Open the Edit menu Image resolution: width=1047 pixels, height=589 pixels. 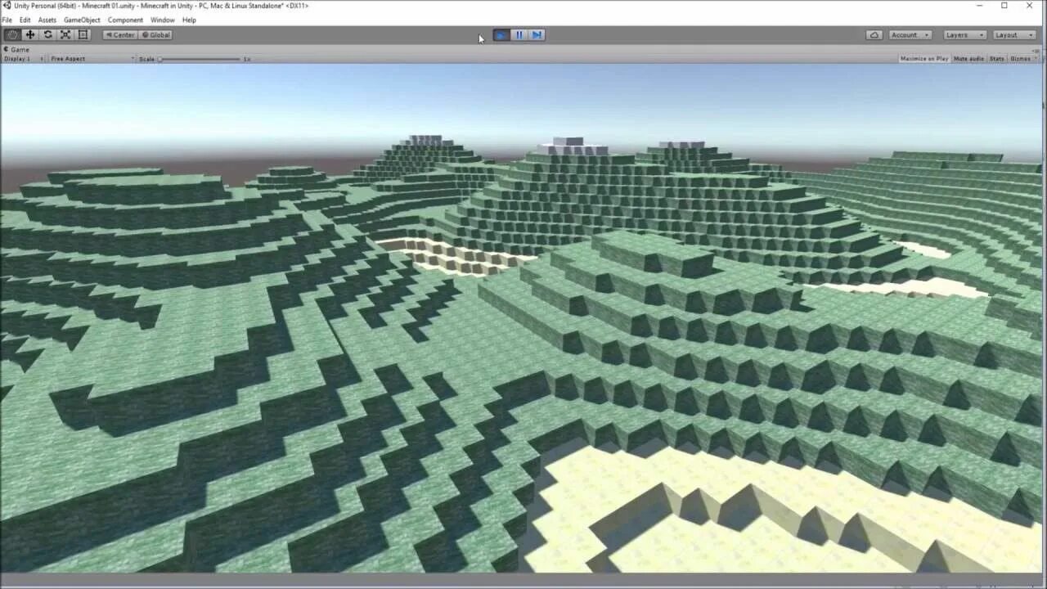(25, 20)
